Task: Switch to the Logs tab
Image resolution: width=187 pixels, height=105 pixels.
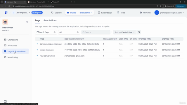Action: 37,20
